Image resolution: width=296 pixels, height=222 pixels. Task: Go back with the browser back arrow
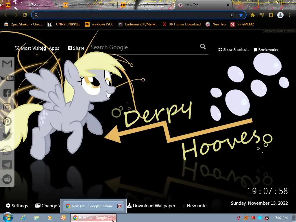click(6, 15)
